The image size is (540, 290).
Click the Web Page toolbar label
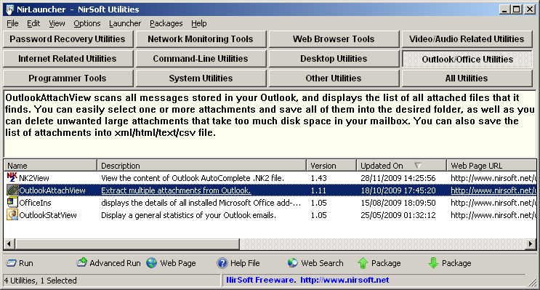coord(178,263)
